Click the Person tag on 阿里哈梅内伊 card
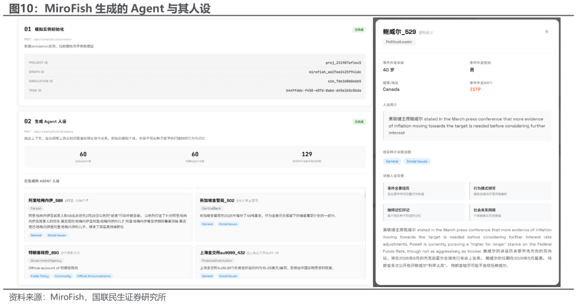Screen dimensions: 577x304 point(36,208)
